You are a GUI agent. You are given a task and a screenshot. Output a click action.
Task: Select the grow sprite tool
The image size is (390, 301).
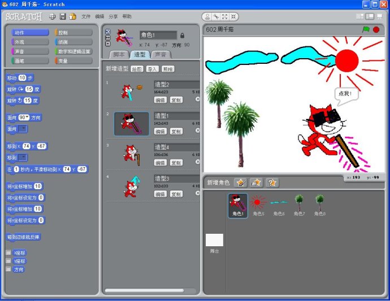(x=224, y=16)
